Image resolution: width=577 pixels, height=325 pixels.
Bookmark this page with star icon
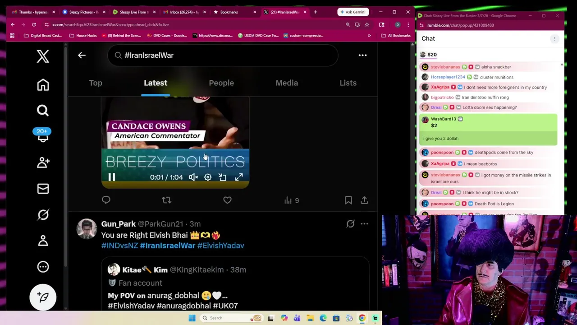pyautogui.click(x=366, y=25)
